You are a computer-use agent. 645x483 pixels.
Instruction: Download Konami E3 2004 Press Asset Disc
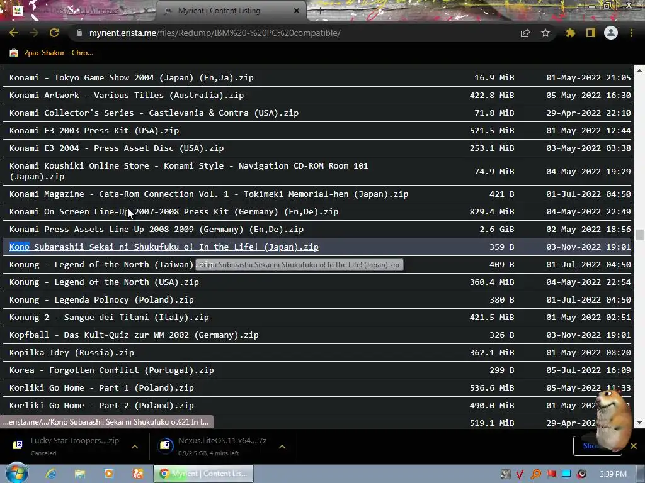tap(117, 148)
